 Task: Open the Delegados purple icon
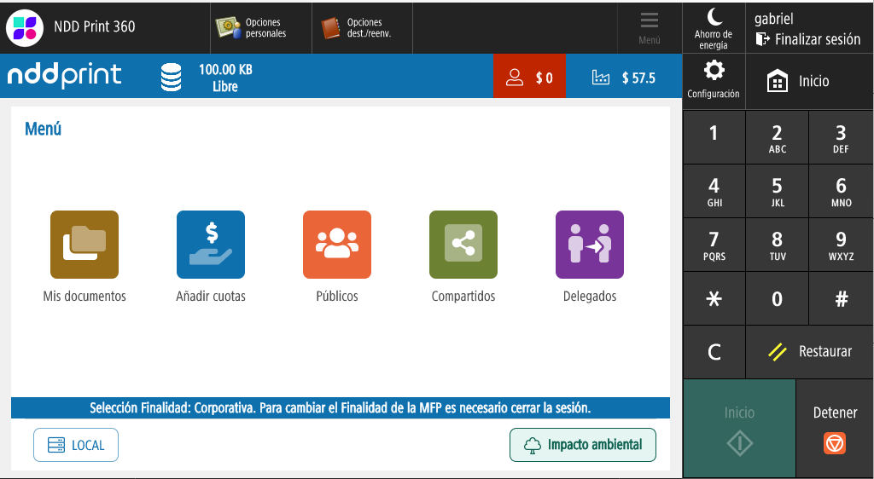coord(590,245)
